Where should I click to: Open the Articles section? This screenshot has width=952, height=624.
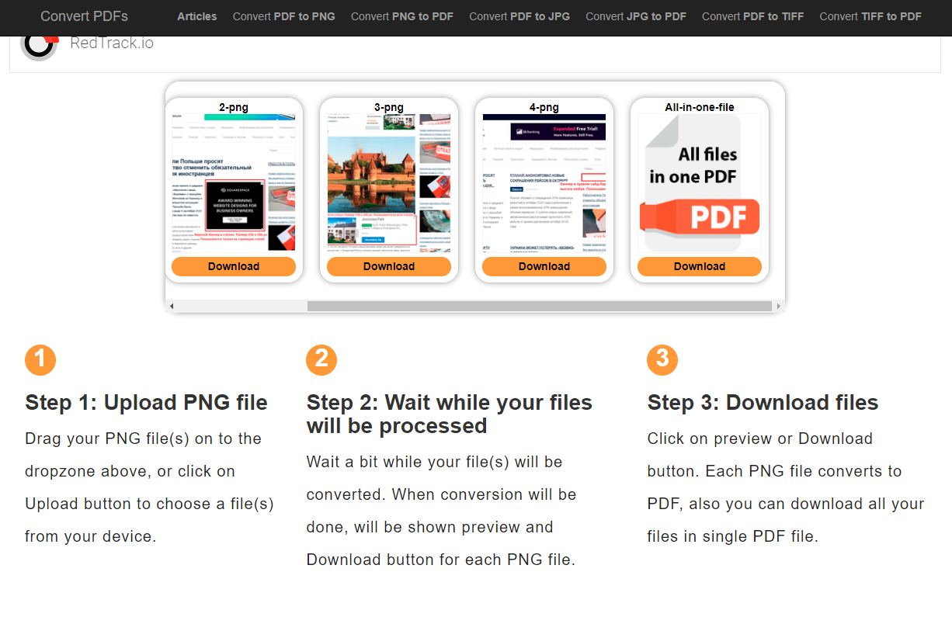coord(196,16)
